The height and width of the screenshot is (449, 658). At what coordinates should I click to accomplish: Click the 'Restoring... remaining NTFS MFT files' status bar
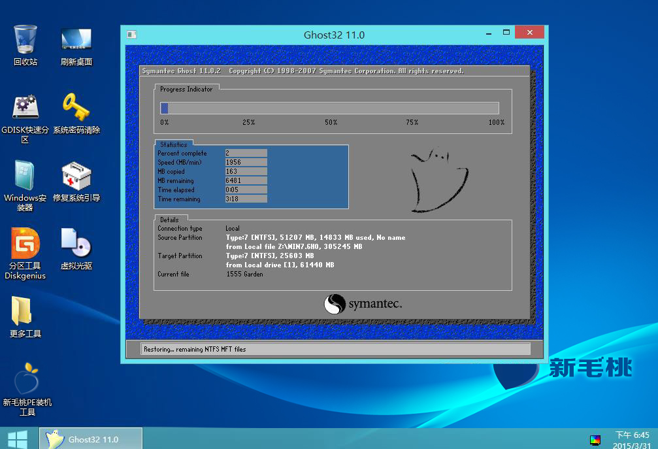pos(335,349)
